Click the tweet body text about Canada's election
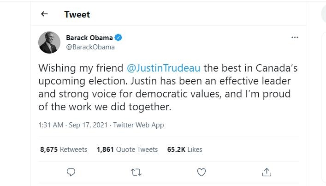This screenshot has width=326, height=186. [168, 87]
